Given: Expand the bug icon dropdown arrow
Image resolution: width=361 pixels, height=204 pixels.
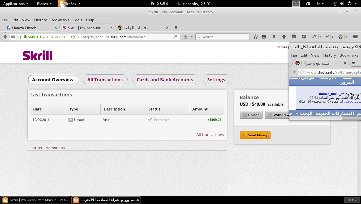Looking at the screenshot, I should (333, 37).
